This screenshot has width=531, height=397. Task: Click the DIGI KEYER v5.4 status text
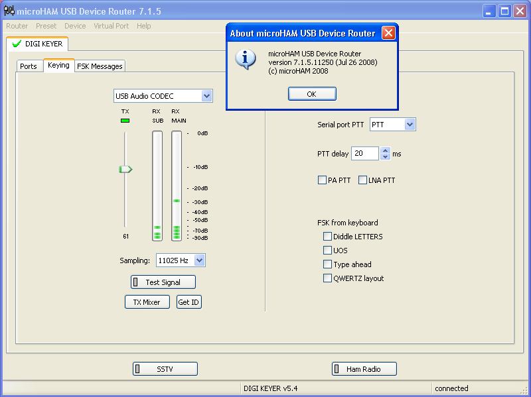(271, 388)
